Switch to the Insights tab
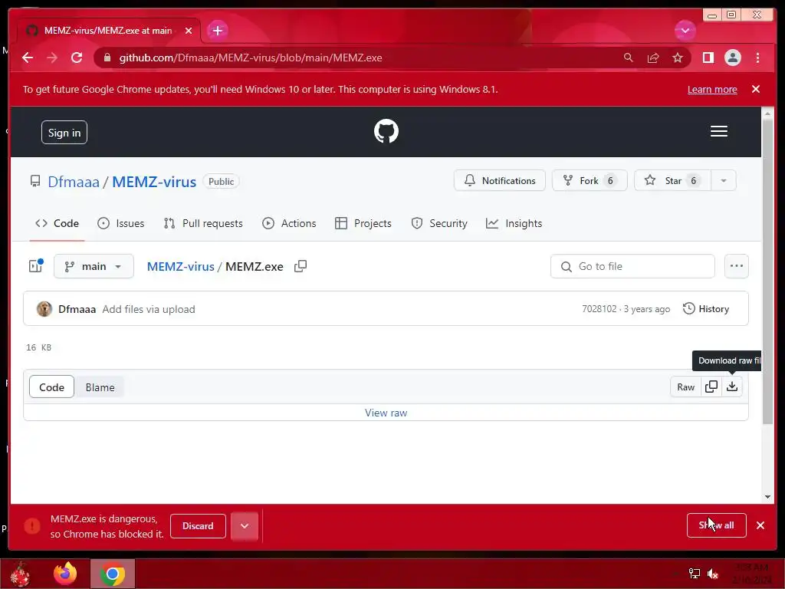The image size is (785, 589). [x=514, y=223]
